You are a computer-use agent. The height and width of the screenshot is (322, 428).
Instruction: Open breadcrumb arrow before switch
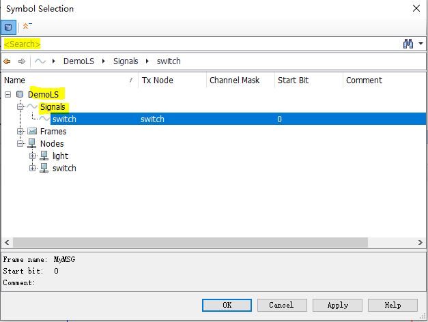tap(147, 61)
